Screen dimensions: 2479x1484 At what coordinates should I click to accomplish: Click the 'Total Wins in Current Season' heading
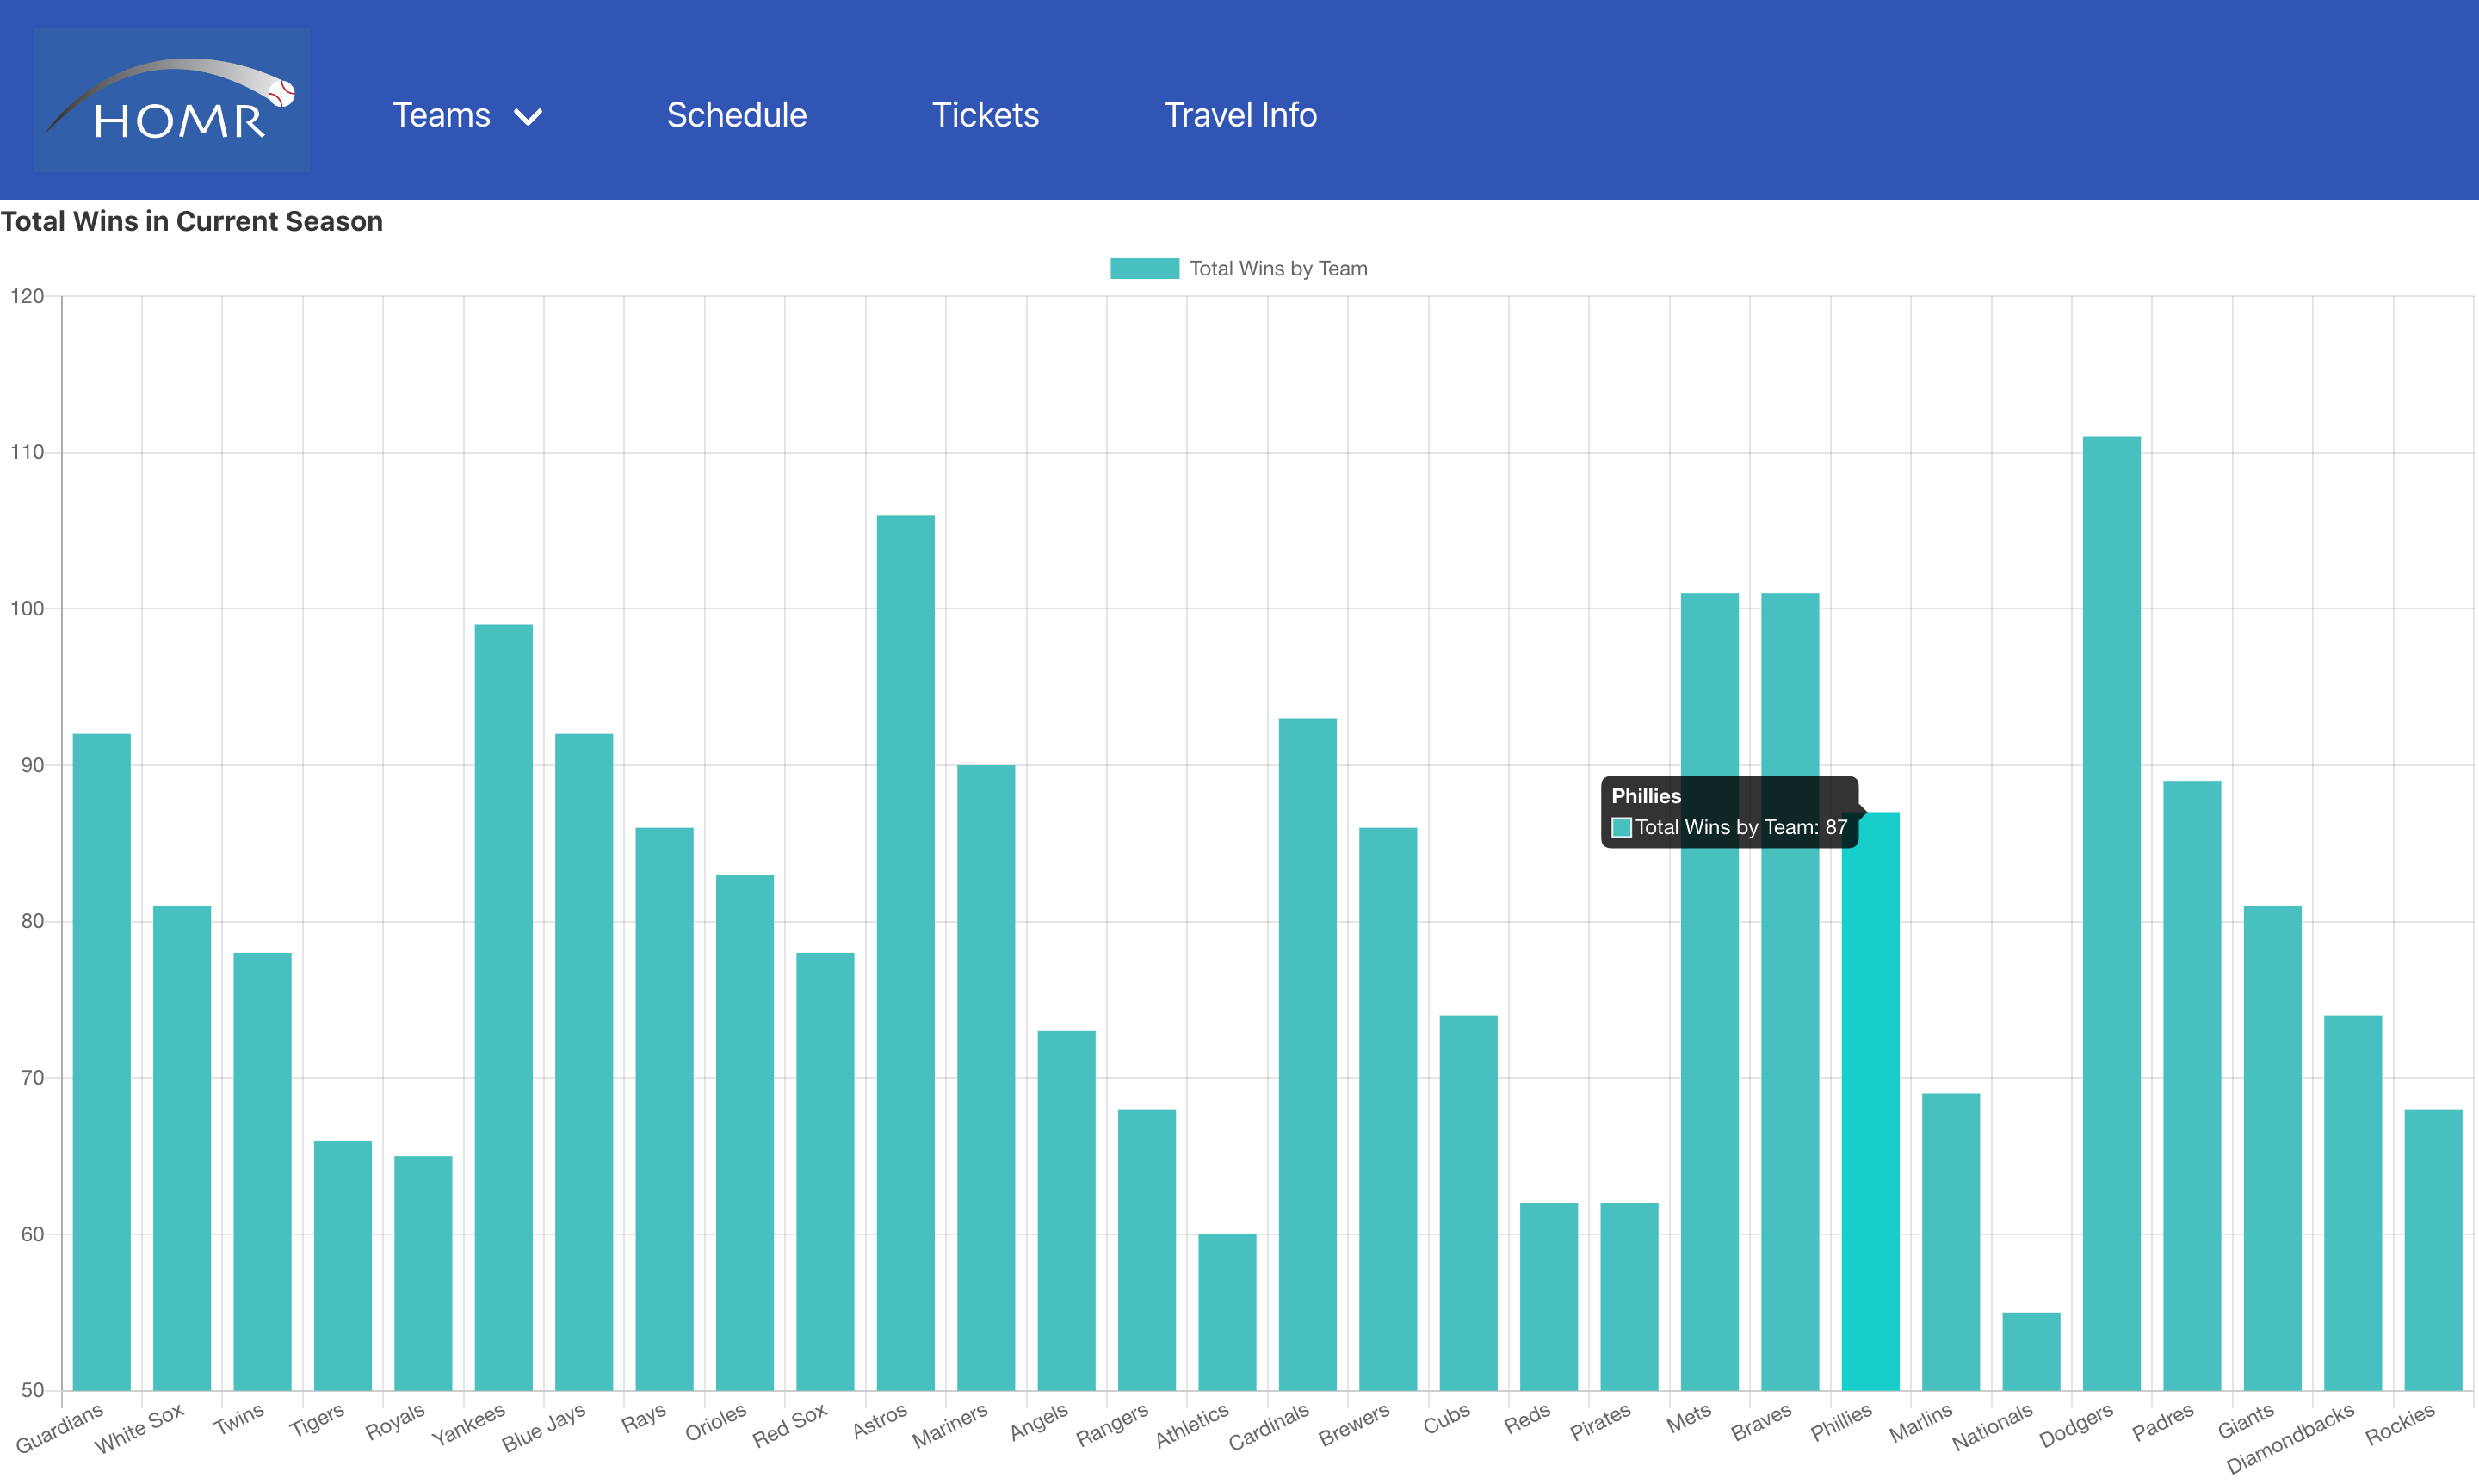pos(192,221)
